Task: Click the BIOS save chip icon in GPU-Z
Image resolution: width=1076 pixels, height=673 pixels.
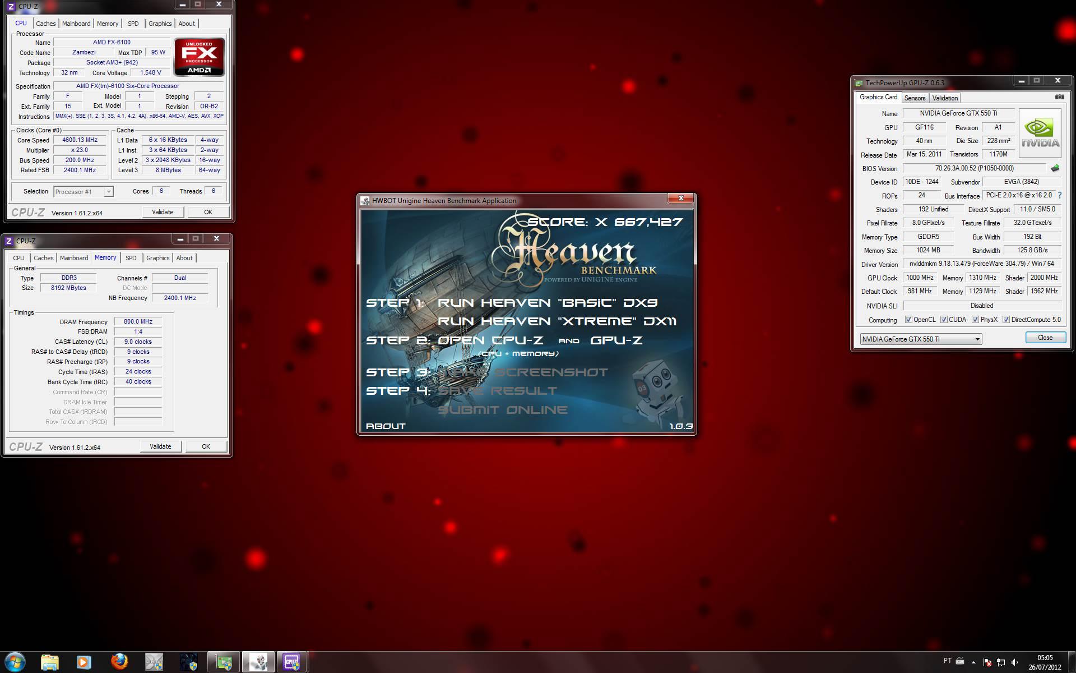Action: pos(1055,168)
